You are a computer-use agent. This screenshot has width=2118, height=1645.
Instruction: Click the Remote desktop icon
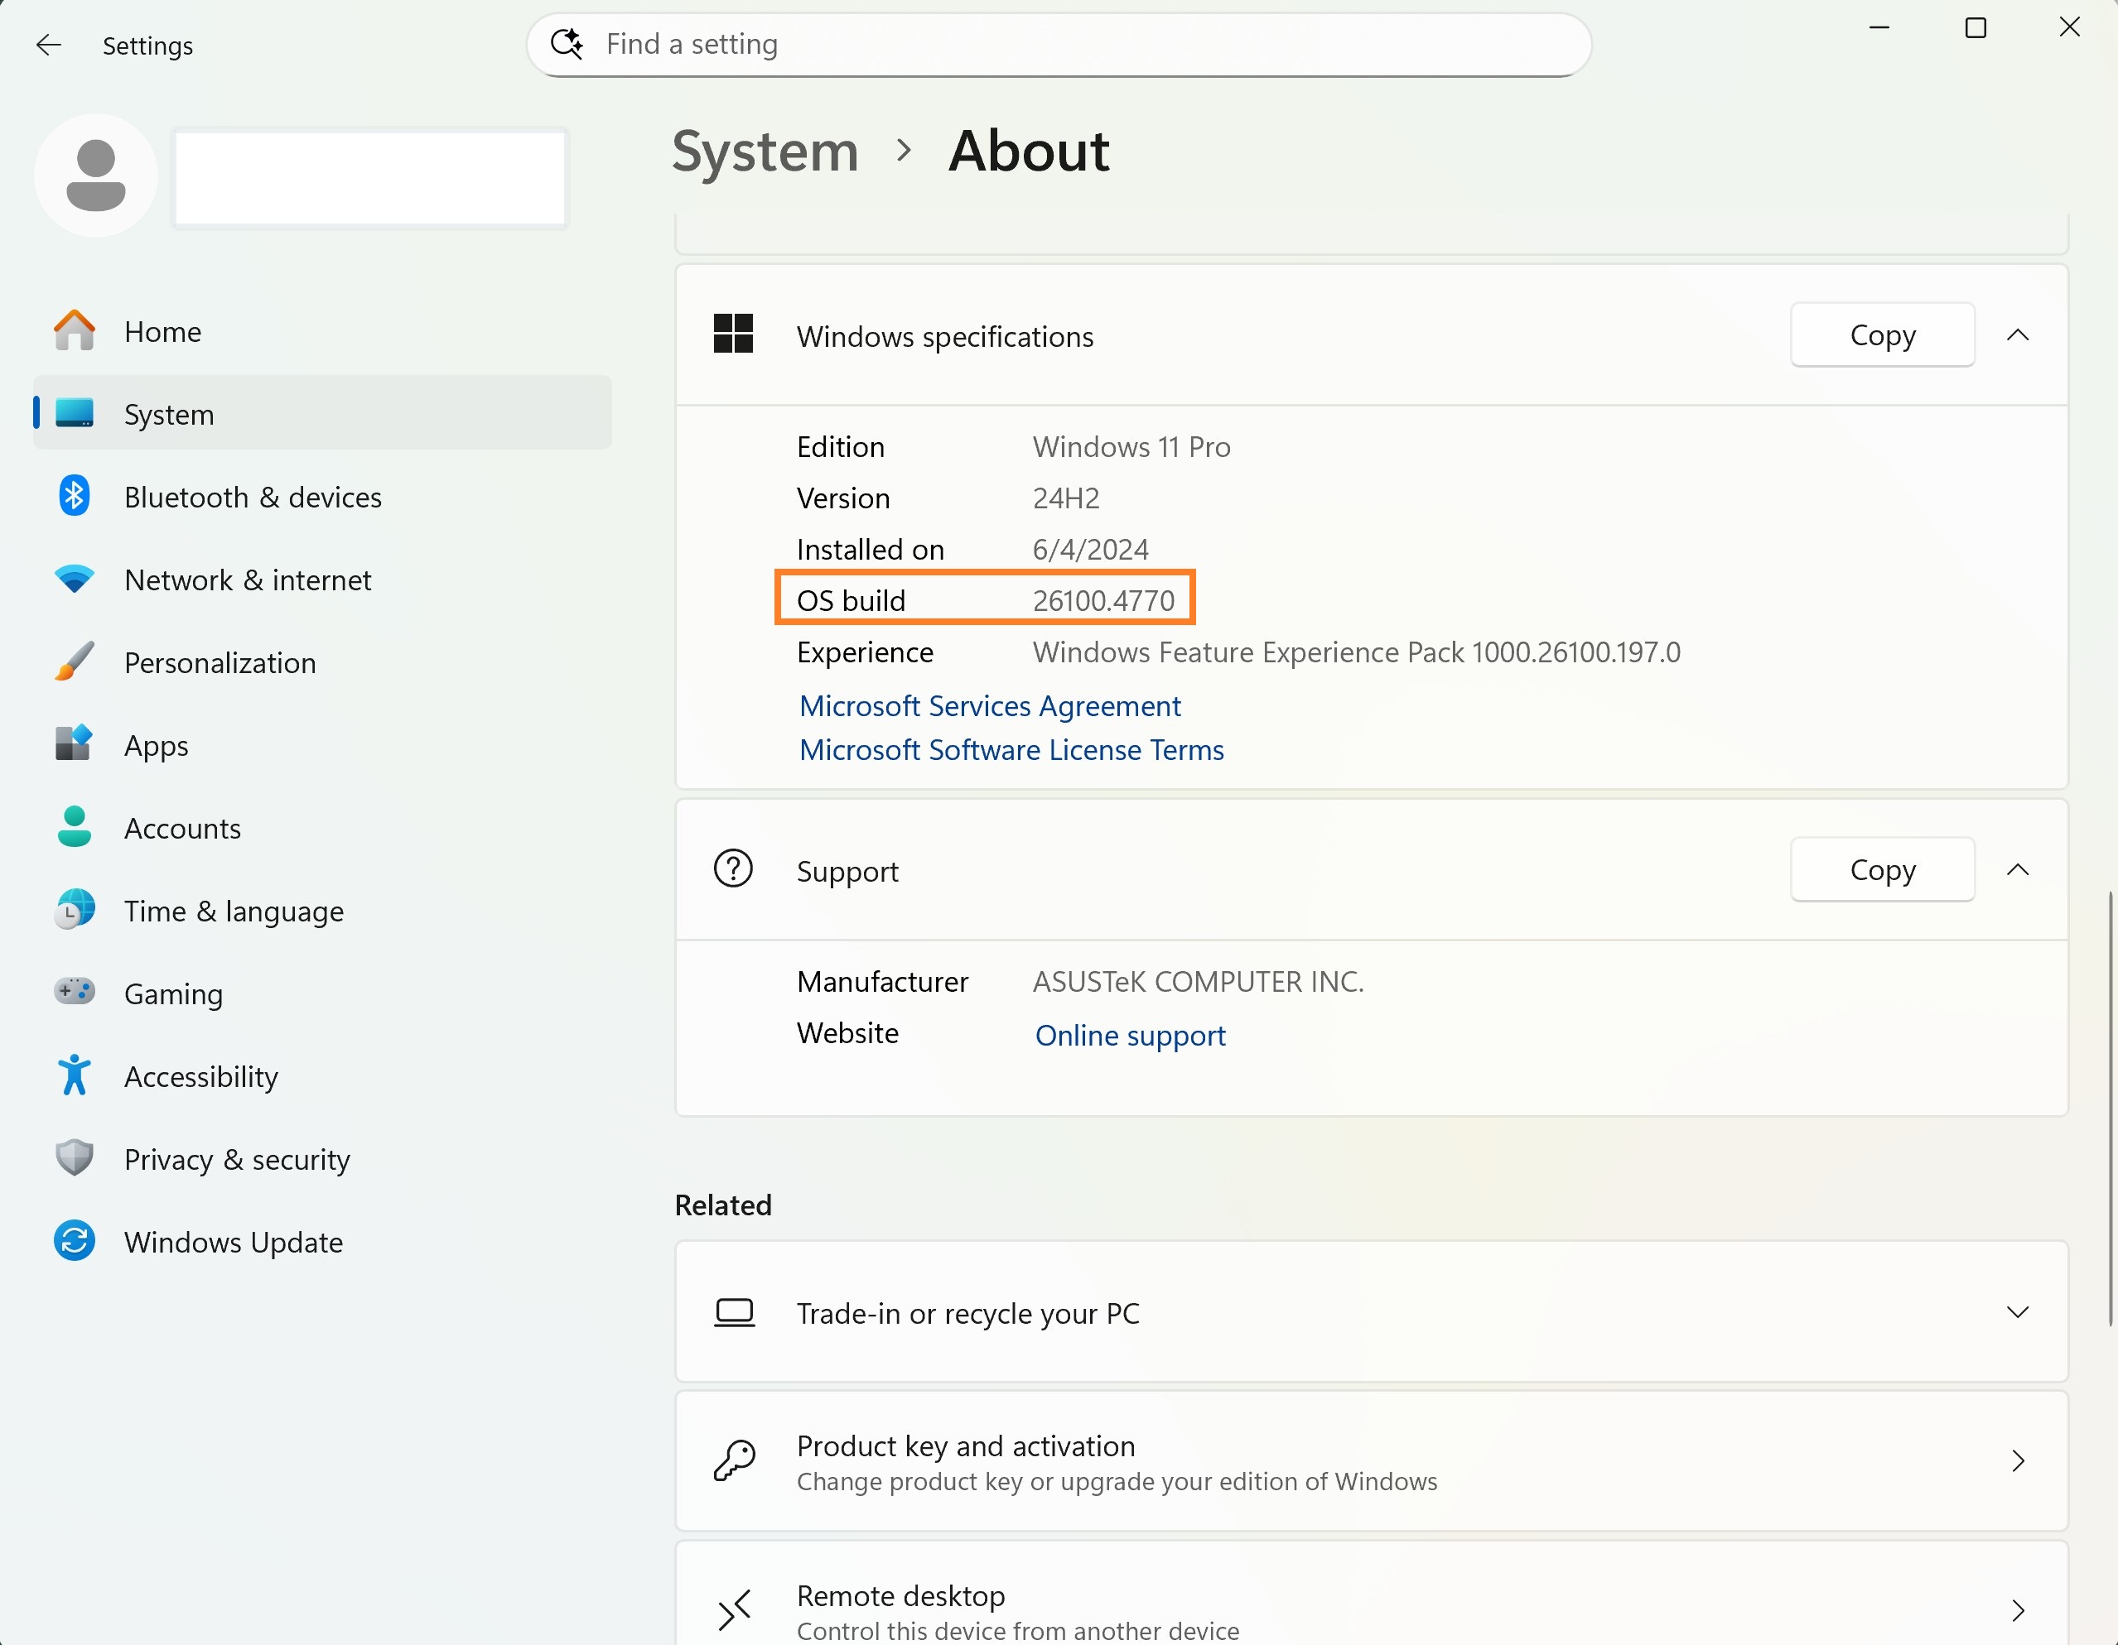734,1609
